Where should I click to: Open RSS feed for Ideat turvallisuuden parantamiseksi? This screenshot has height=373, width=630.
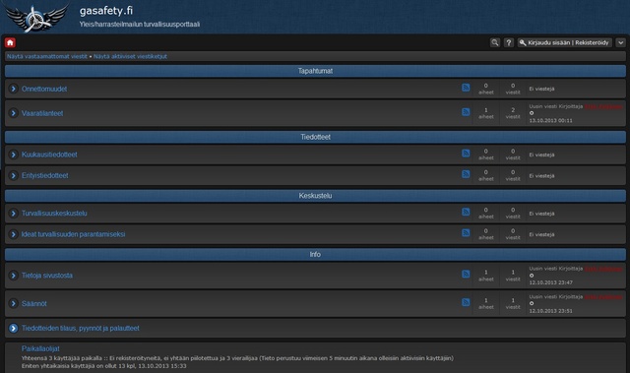(466, 233)
